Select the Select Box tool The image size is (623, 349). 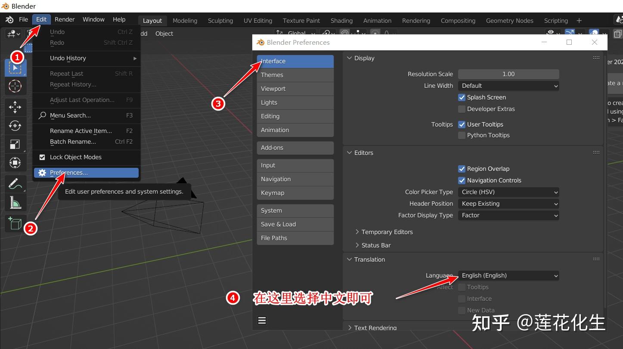tap(15, 68)
